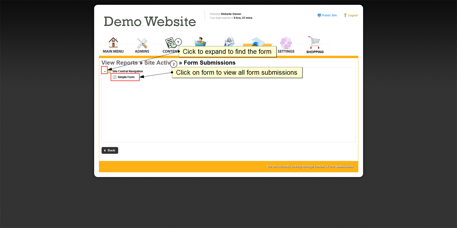The height and width of the screenshot is (228, 457).
Task: Open the Content document icon
Action: coord(170,42)
